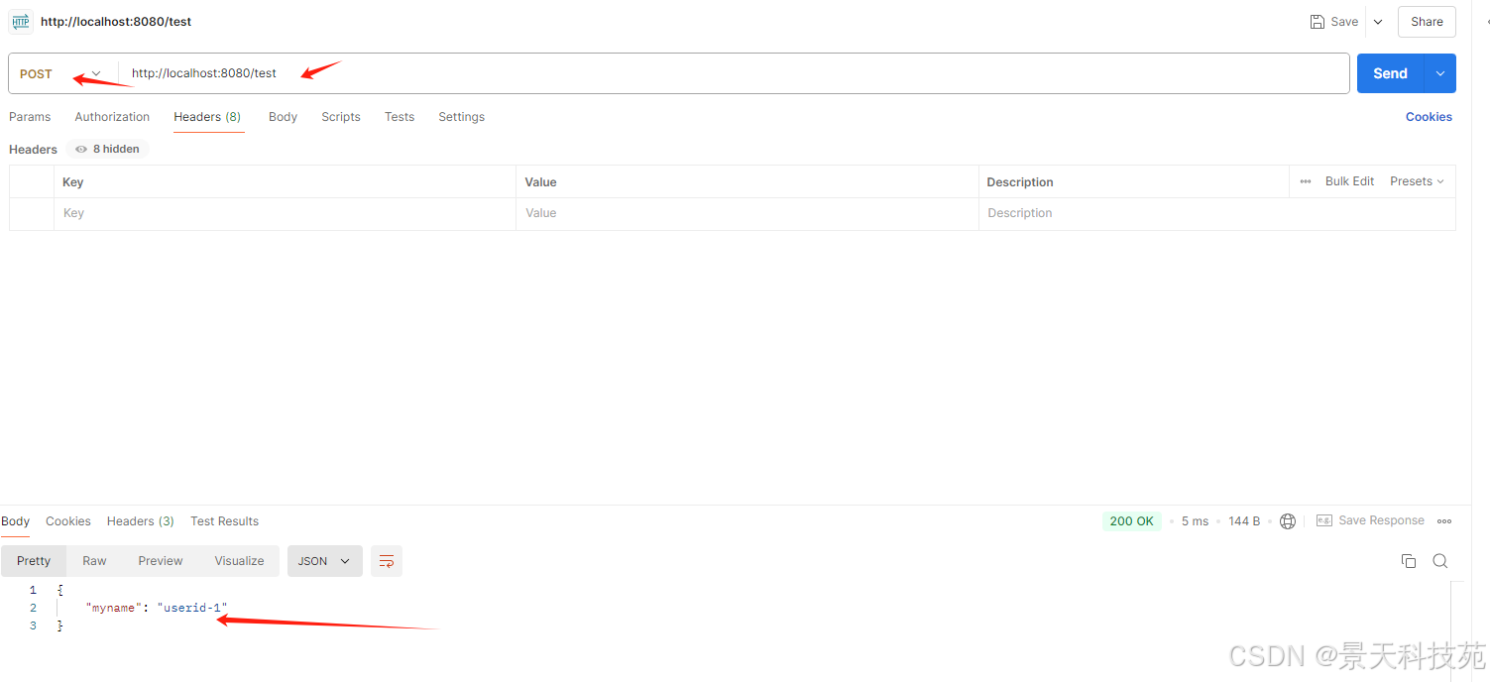This screenshot has height=682, width=1490.
Task: Click the Save Response icon button
Action: click(x=1324, y=521)
